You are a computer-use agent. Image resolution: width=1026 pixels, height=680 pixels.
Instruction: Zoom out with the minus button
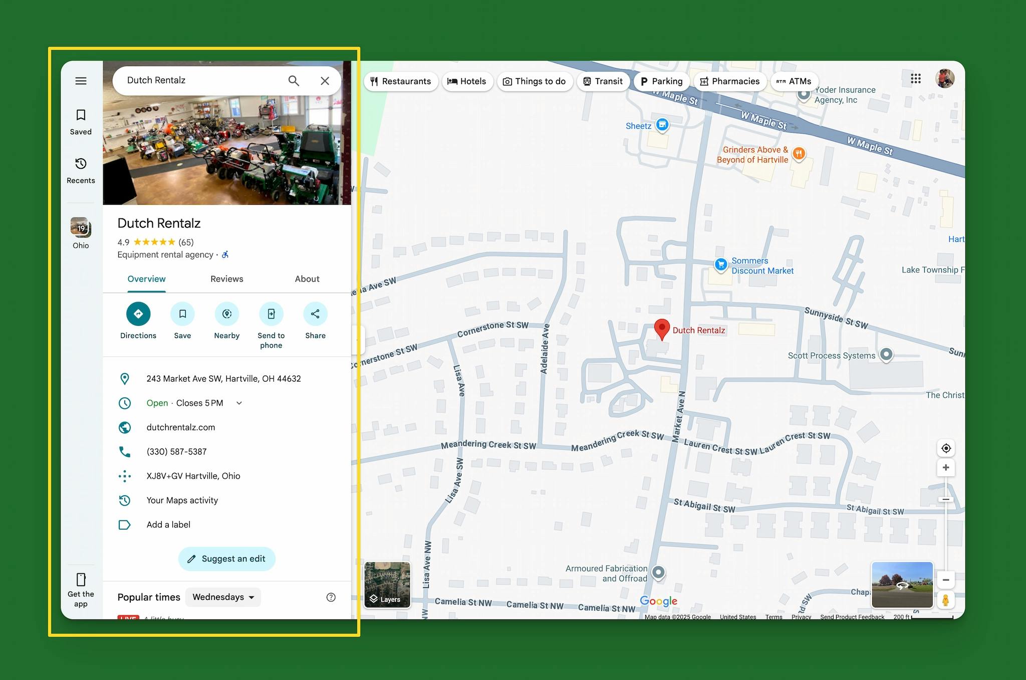coord(946,580)
